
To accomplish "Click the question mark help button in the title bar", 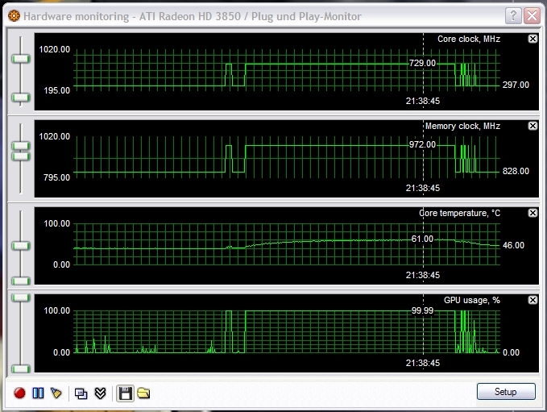I will click(x=513, y=15).
